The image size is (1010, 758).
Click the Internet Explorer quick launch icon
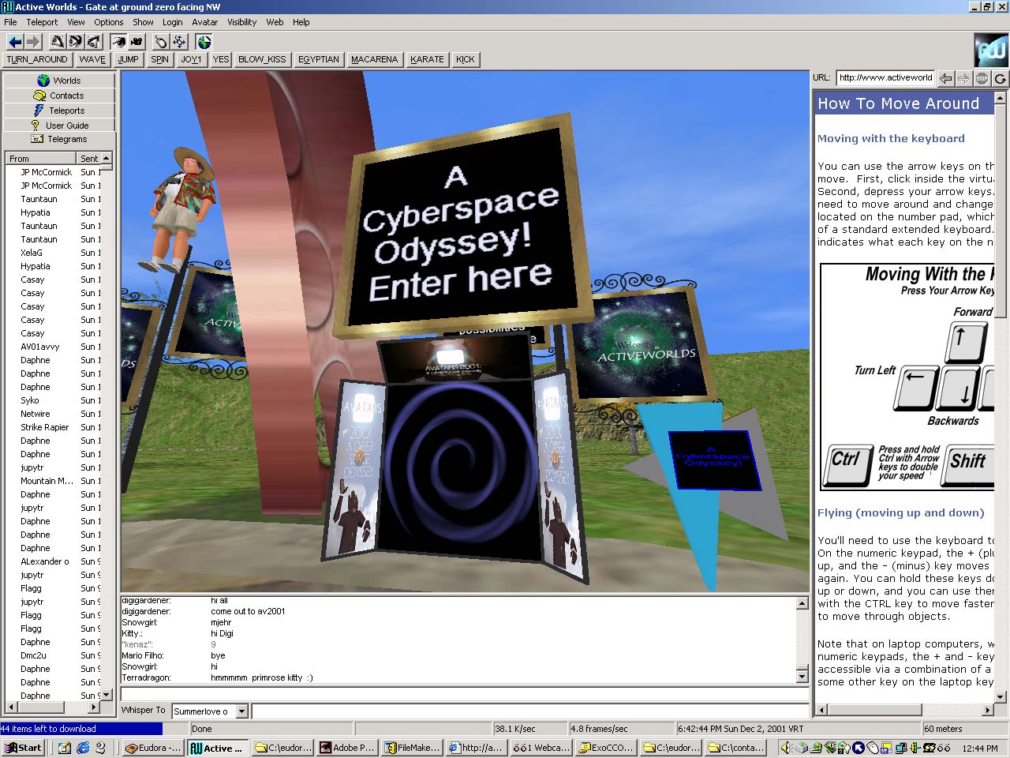click(83, 748)
